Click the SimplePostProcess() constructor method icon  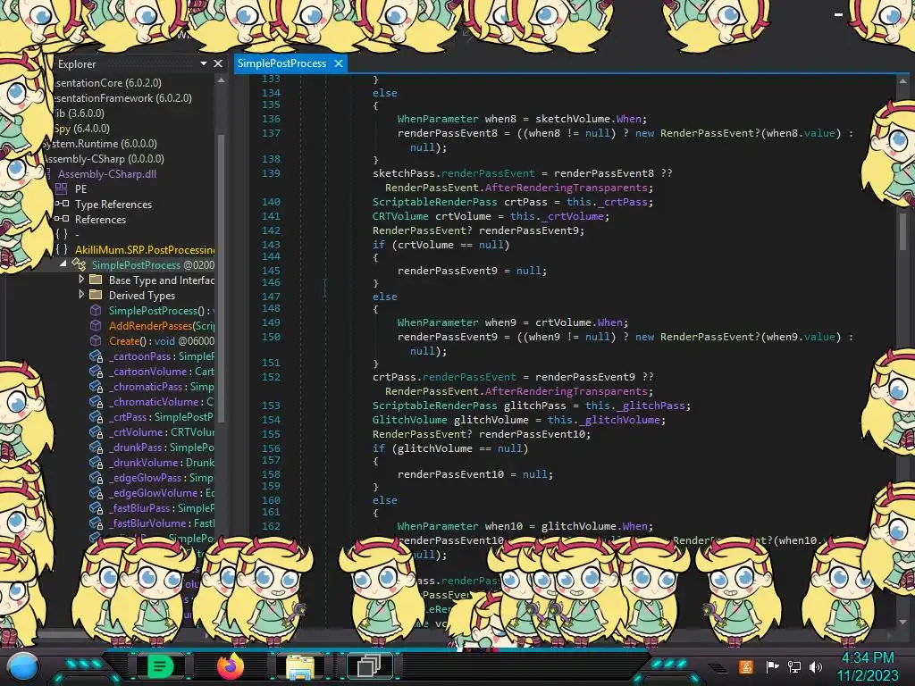click(96, 310)
